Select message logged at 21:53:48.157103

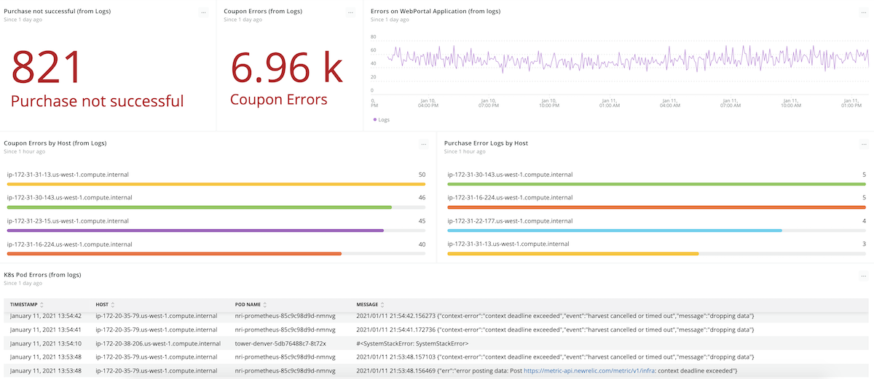click(555, 357)
